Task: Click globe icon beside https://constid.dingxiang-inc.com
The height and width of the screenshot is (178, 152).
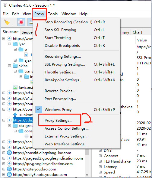Action: click(9, 153)
